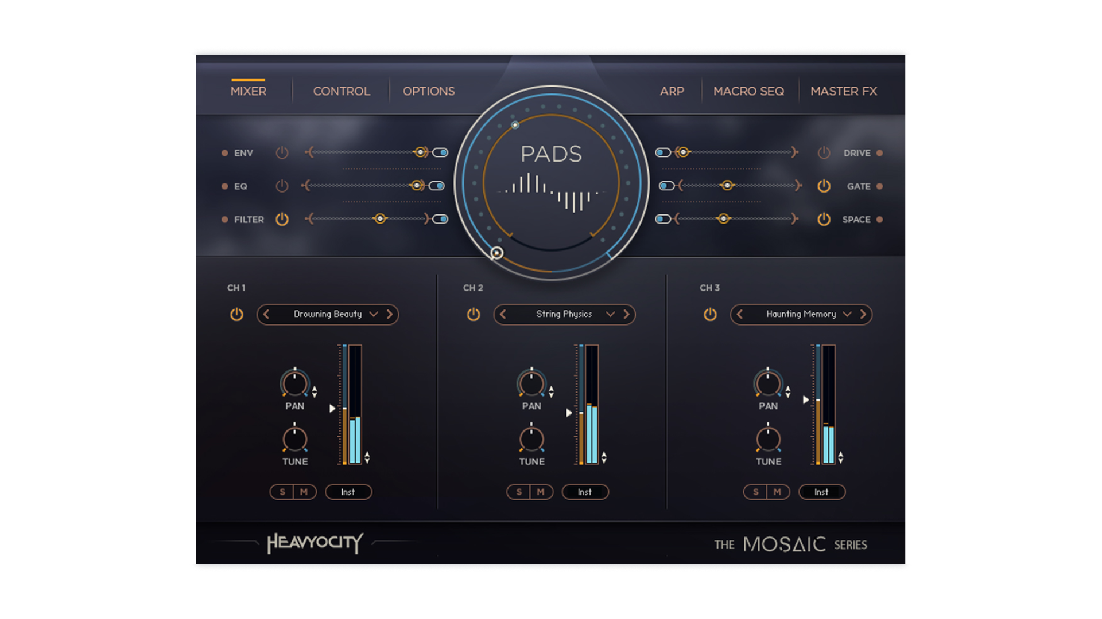Advance String Physics with the right arrow

[627, 314]
